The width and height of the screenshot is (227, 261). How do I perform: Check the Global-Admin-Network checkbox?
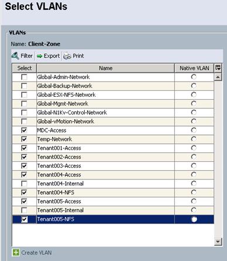click(24, 77)
